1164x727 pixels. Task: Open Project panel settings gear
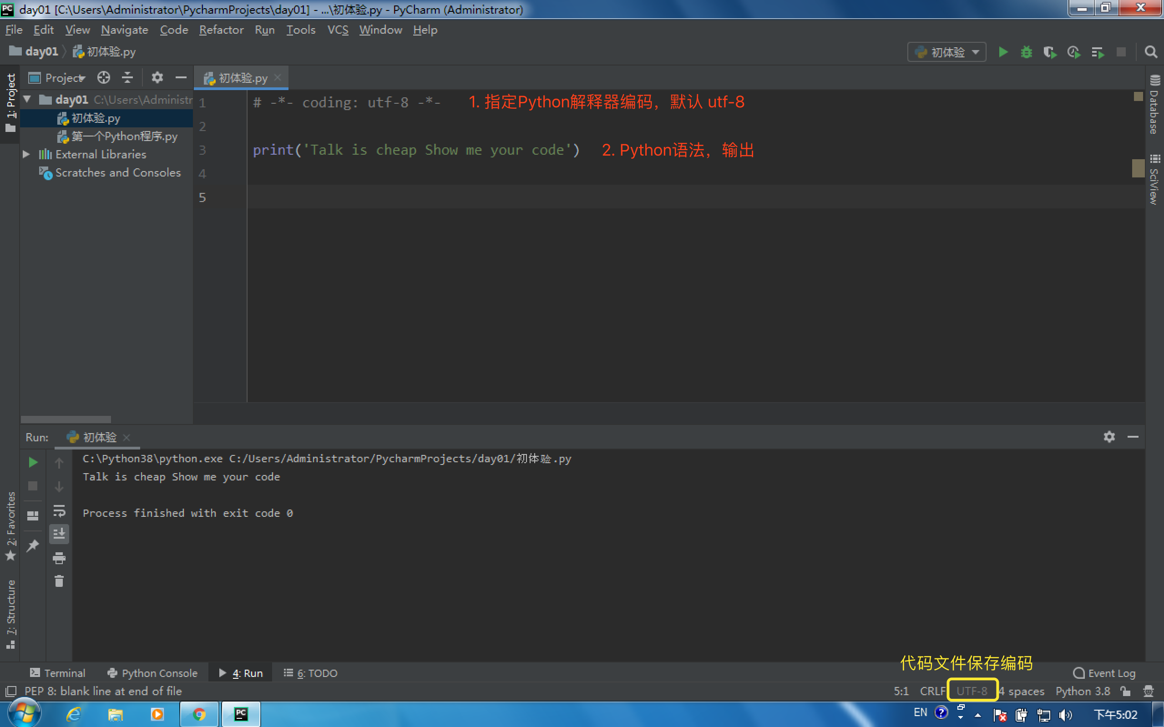point(157,77)
